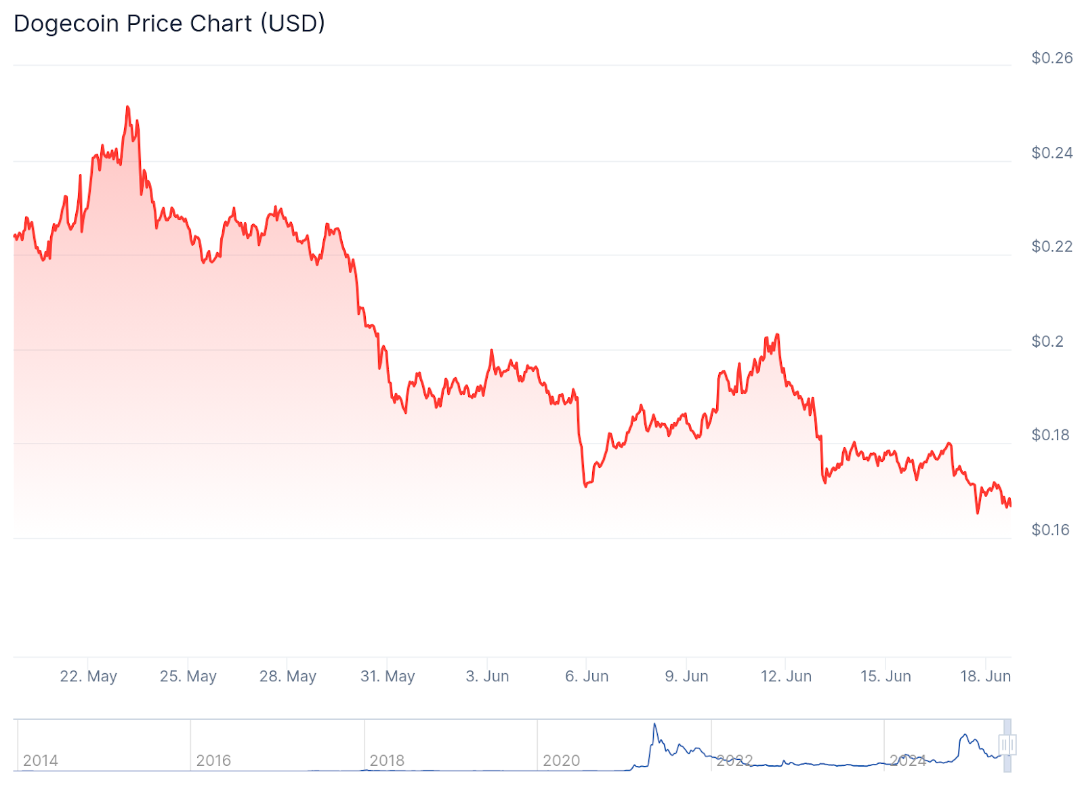This screenshot has width=1084, height=791.
Task: Select the 31. May axis label
Action: click(x=388, y=676)
